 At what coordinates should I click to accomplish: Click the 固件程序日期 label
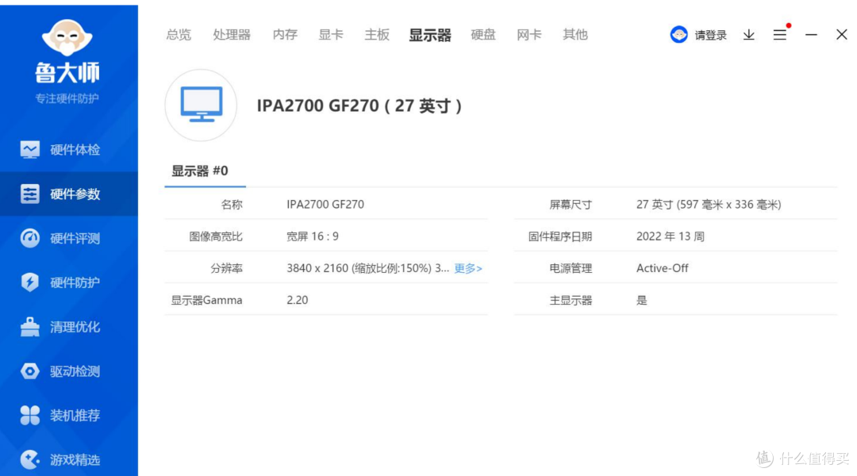tap(560, 236)
